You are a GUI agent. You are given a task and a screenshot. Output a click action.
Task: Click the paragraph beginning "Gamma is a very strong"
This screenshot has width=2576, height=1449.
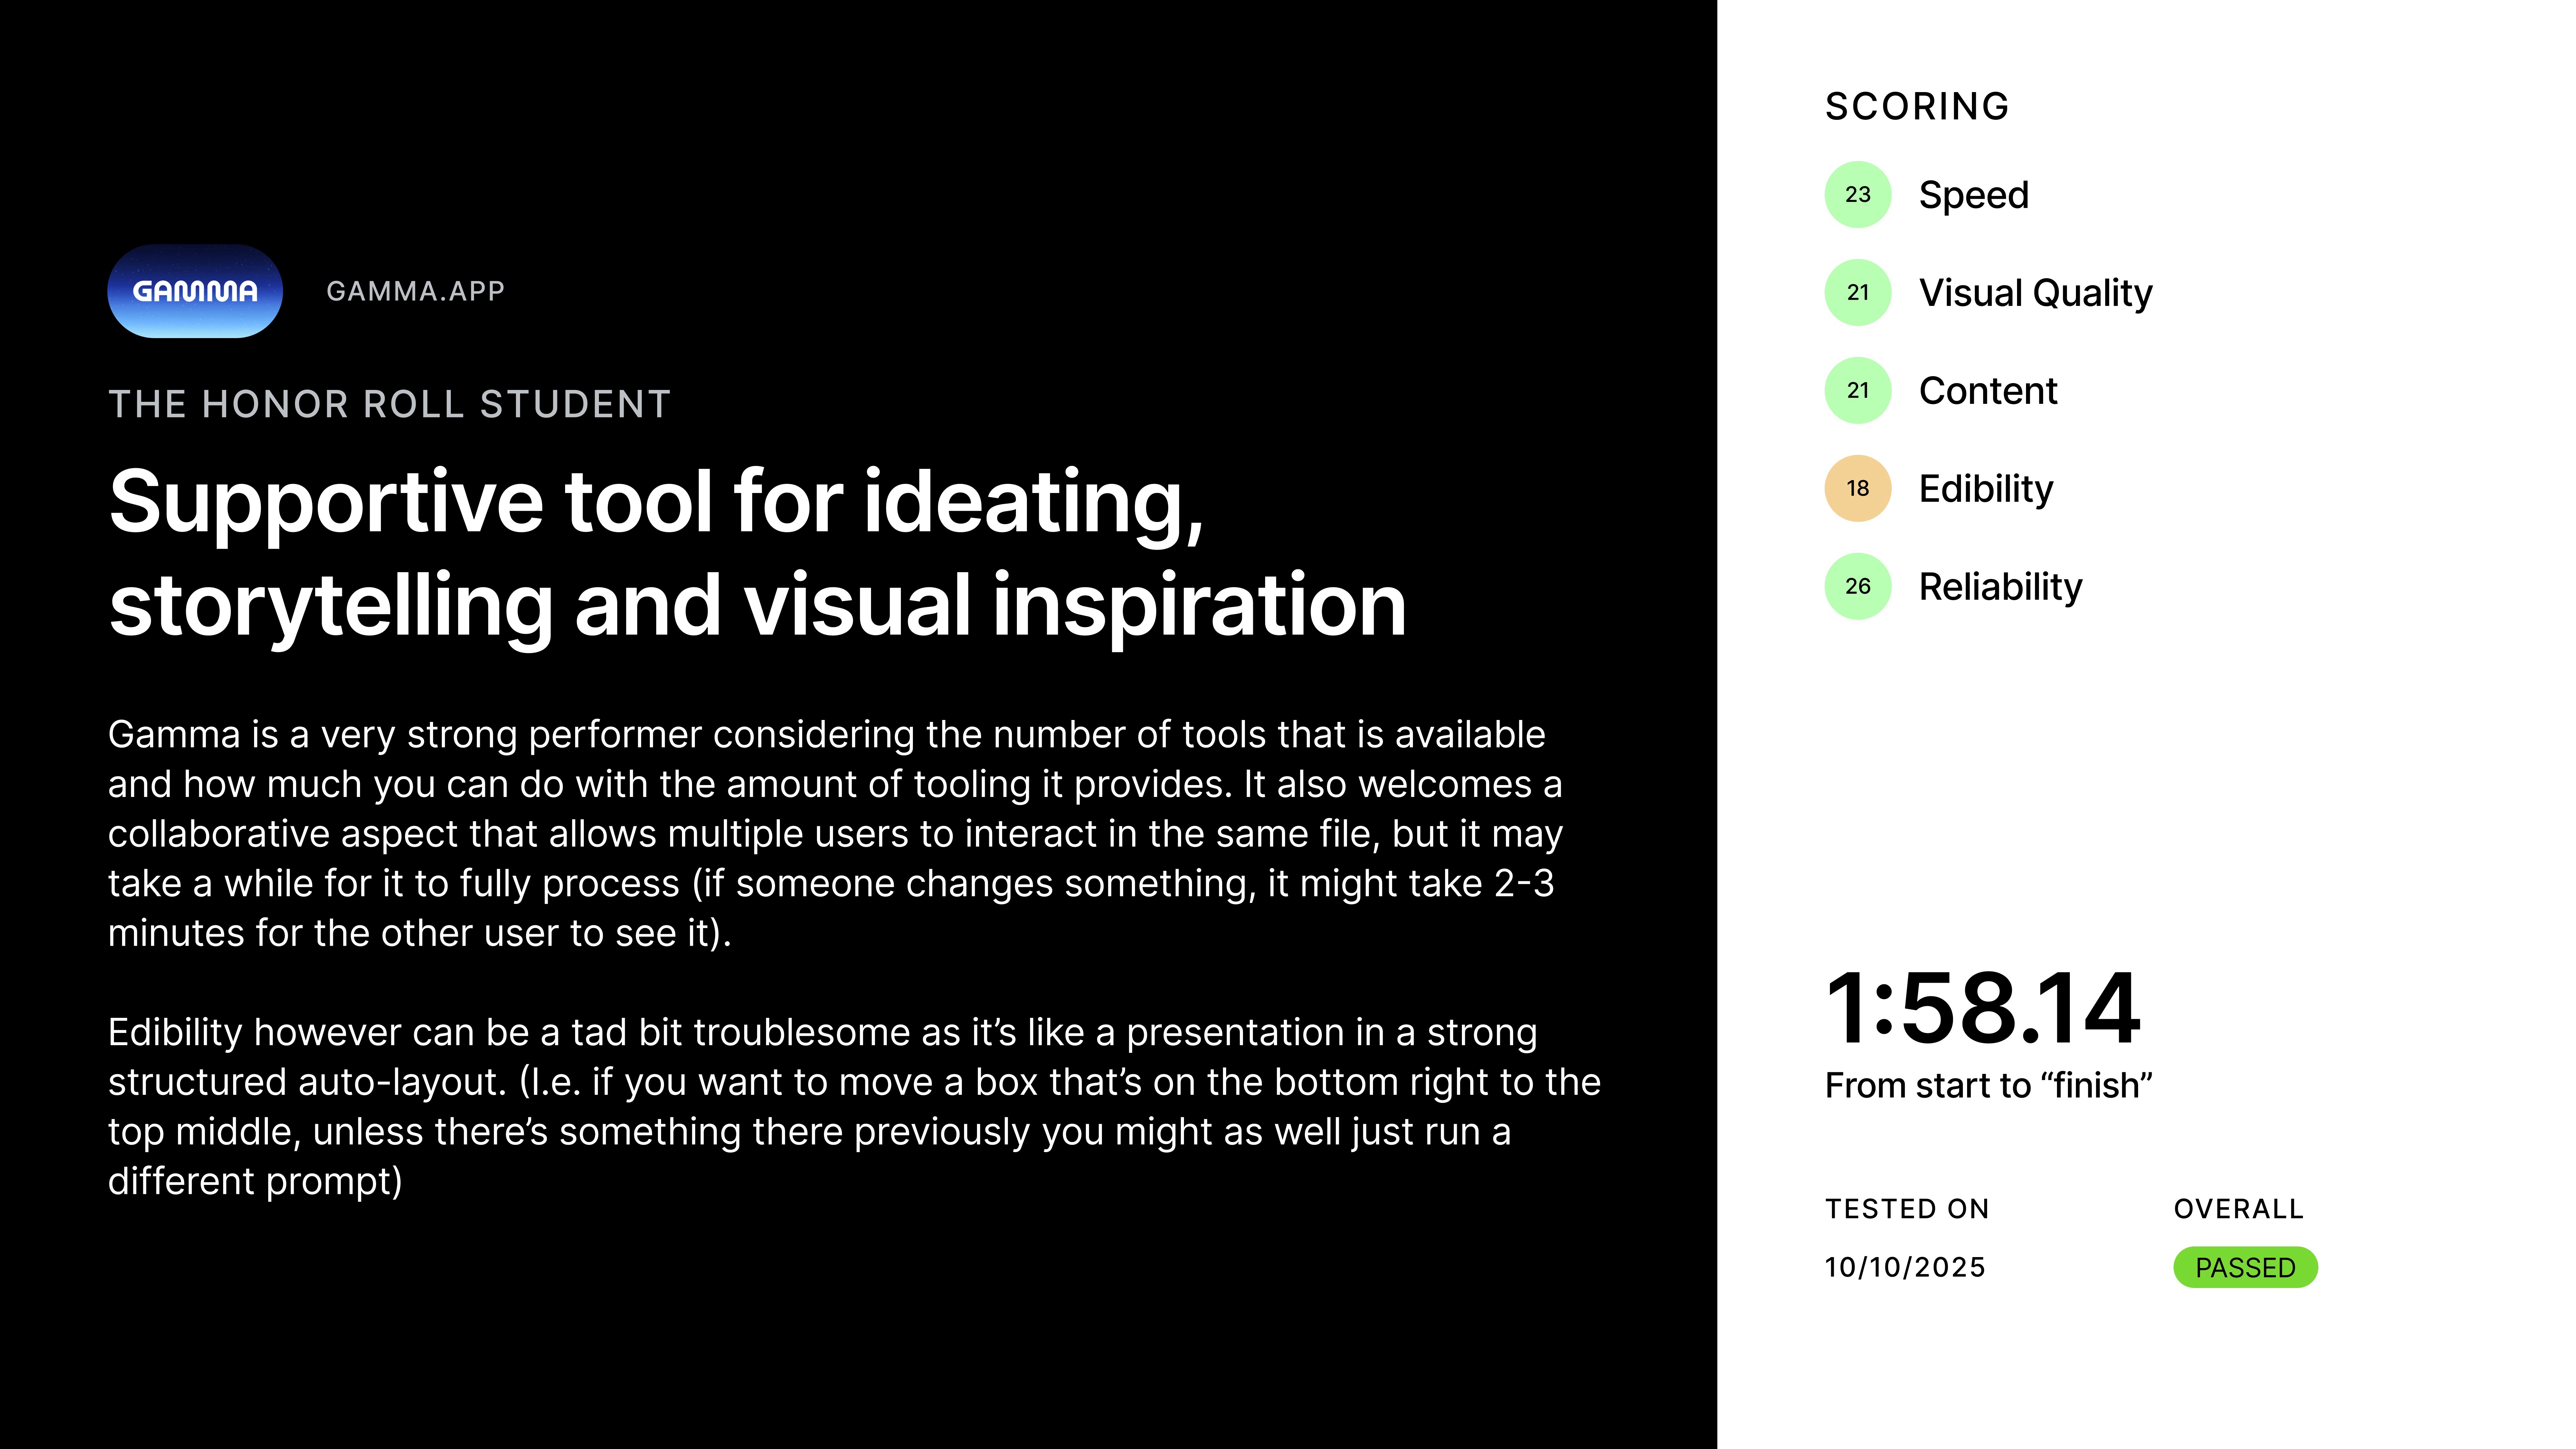click(835, 833)
